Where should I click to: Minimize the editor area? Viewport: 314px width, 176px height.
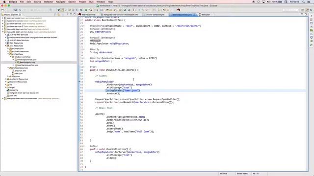click(x=302, y=14)
